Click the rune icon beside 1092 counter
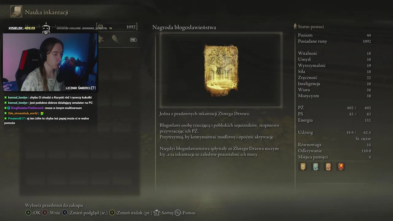This screenshot has width=393, height=221. (100, 27)
